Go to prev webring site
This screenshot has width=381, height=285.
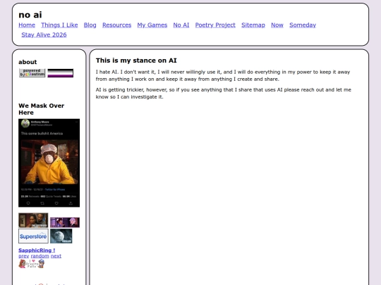(24, 256)
